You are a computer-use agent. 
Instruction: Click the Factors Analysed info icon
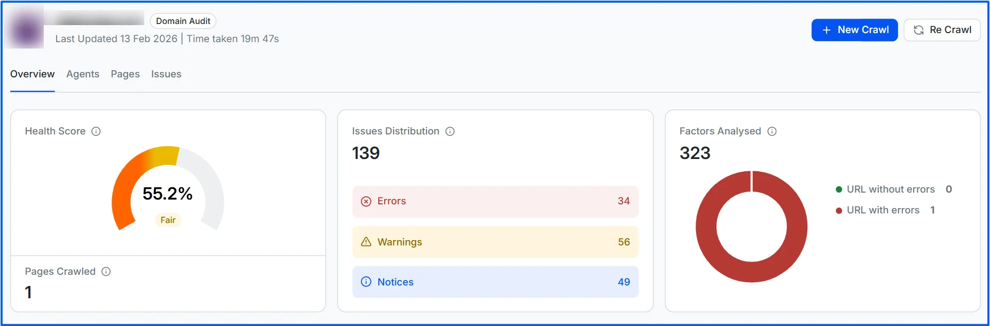coord(773,131)
